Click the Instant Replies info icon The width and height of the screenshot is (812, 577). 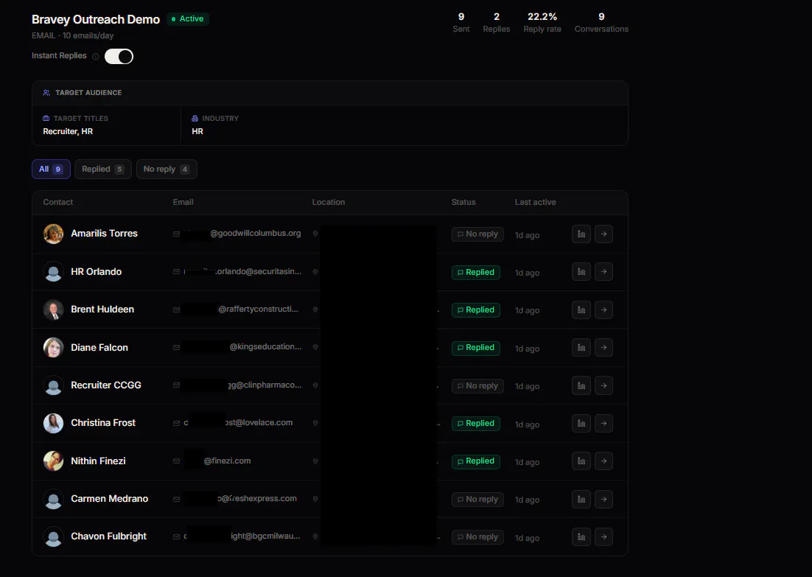pyautogui.click(x=95, y=57)
